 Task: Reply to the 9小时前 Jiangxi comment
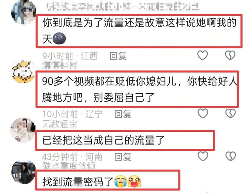118,56
